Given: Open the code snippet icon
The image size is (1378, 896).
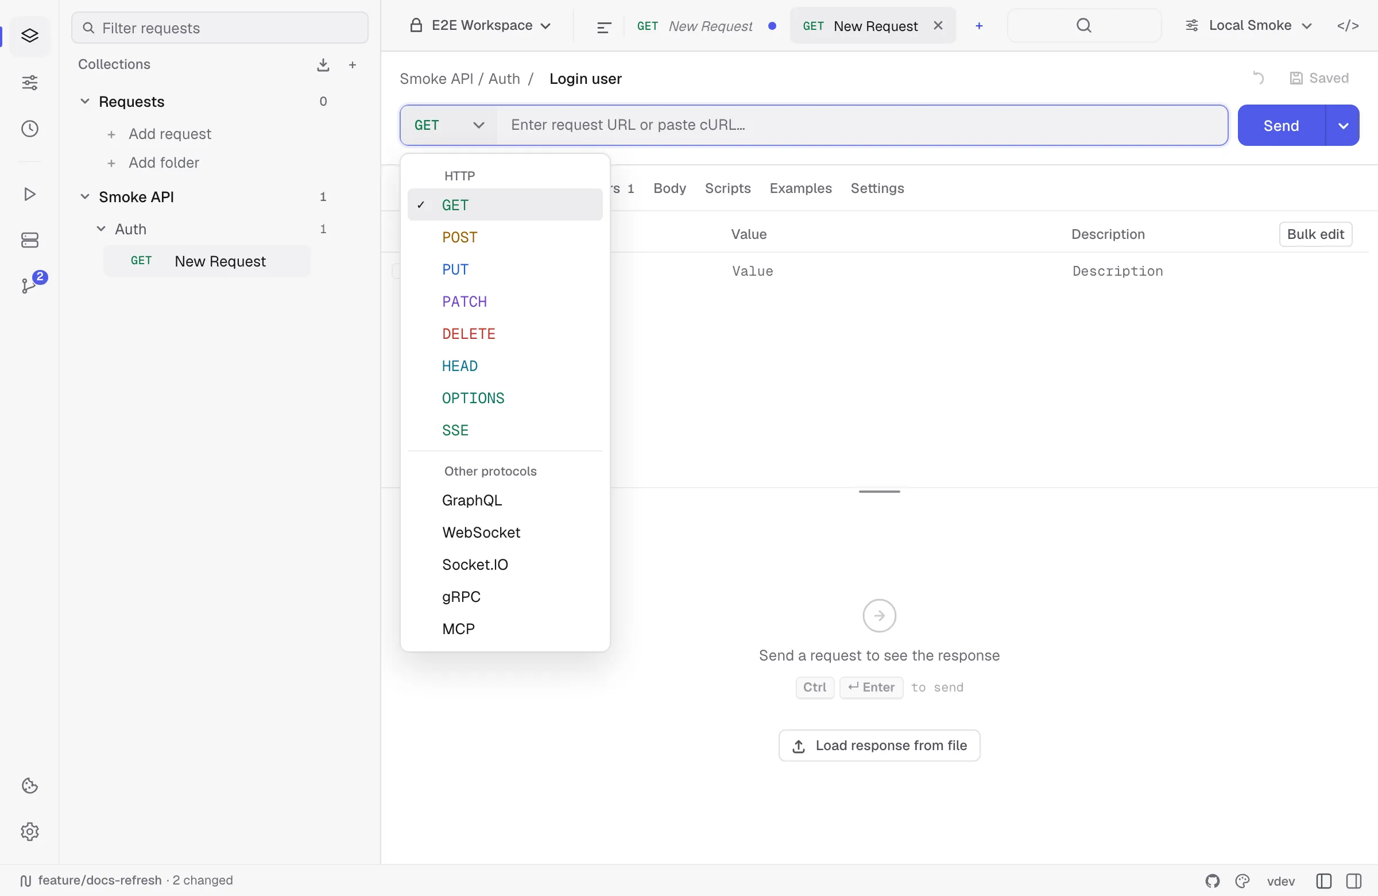Looking at the screenshot, I should pos(1348,25).
